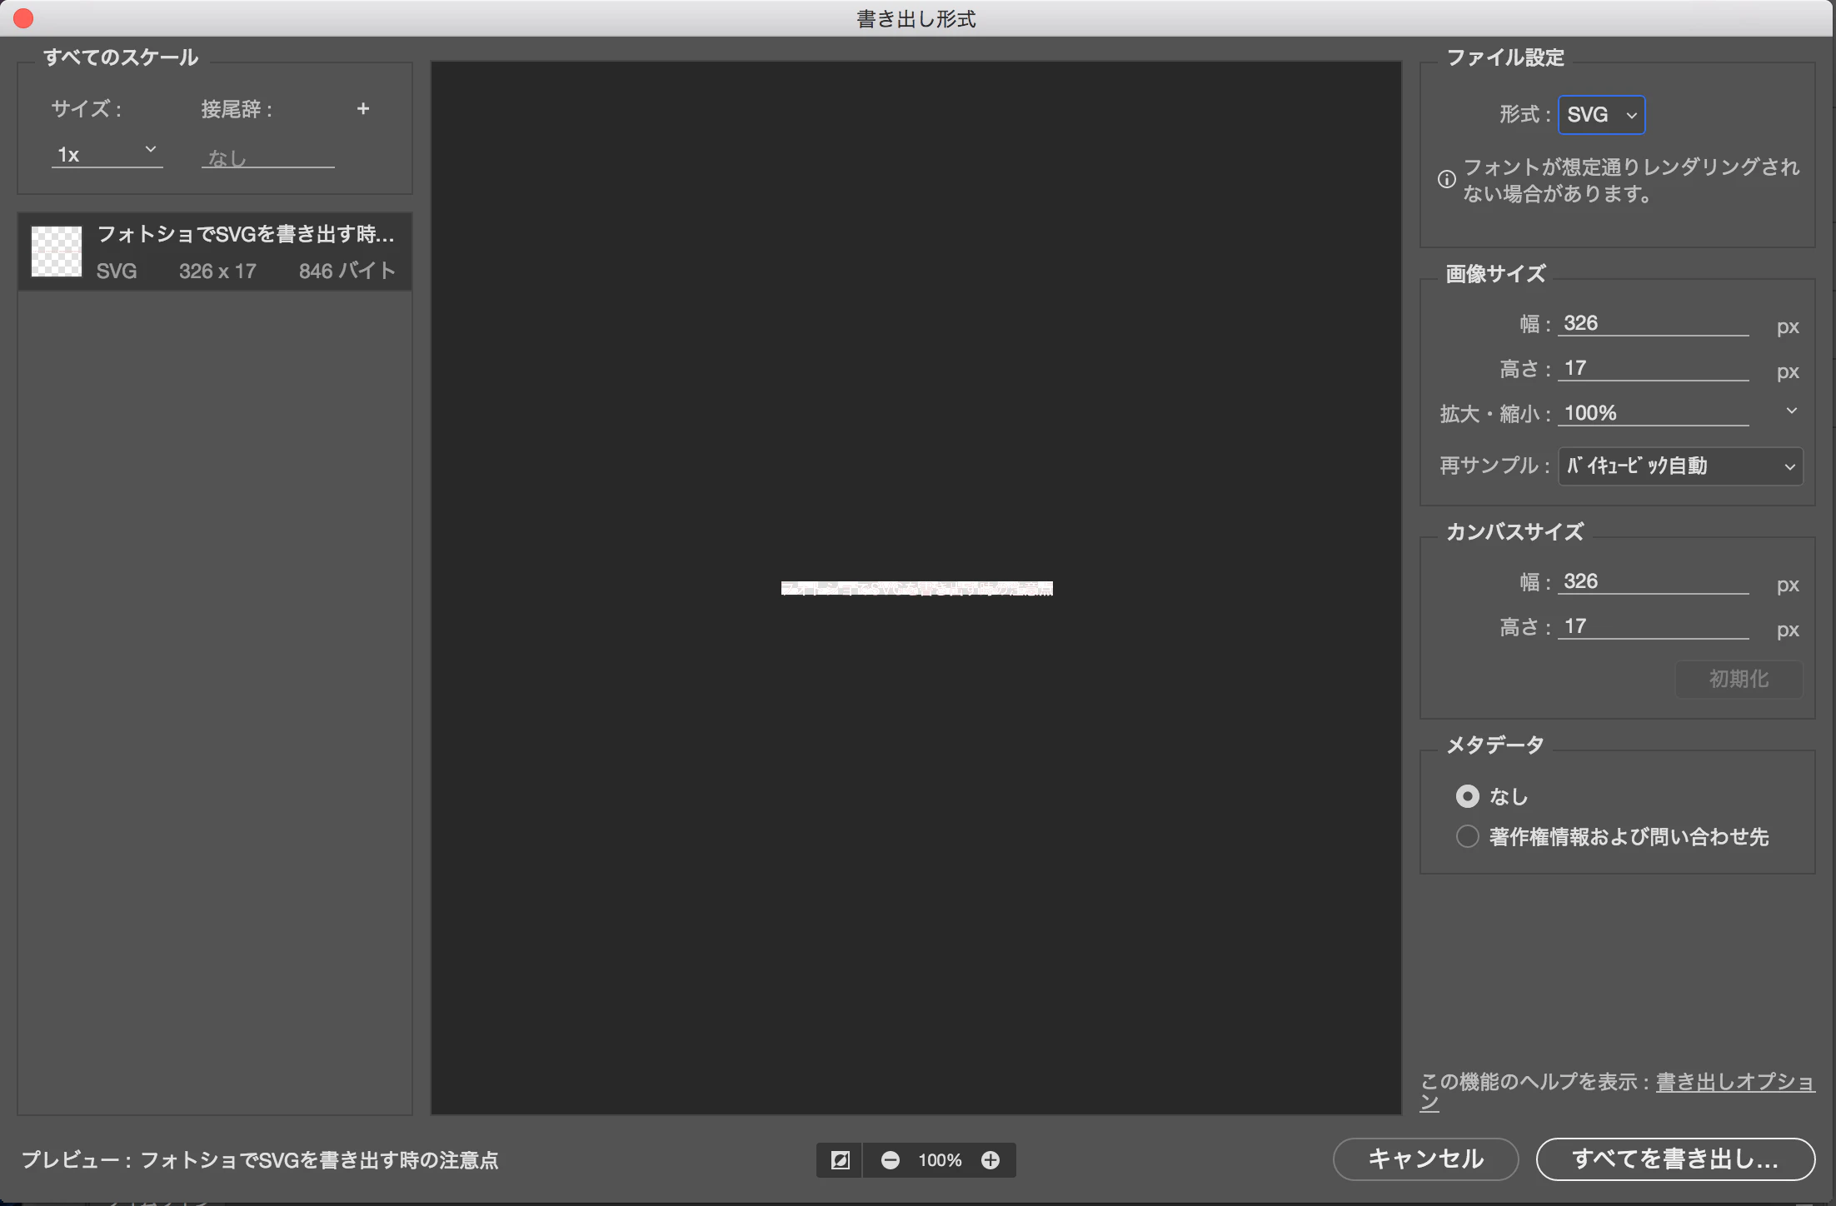1836x1206 pixels.
Task: Open the 1x size scale dropdown
Action: tap(107, 154)
